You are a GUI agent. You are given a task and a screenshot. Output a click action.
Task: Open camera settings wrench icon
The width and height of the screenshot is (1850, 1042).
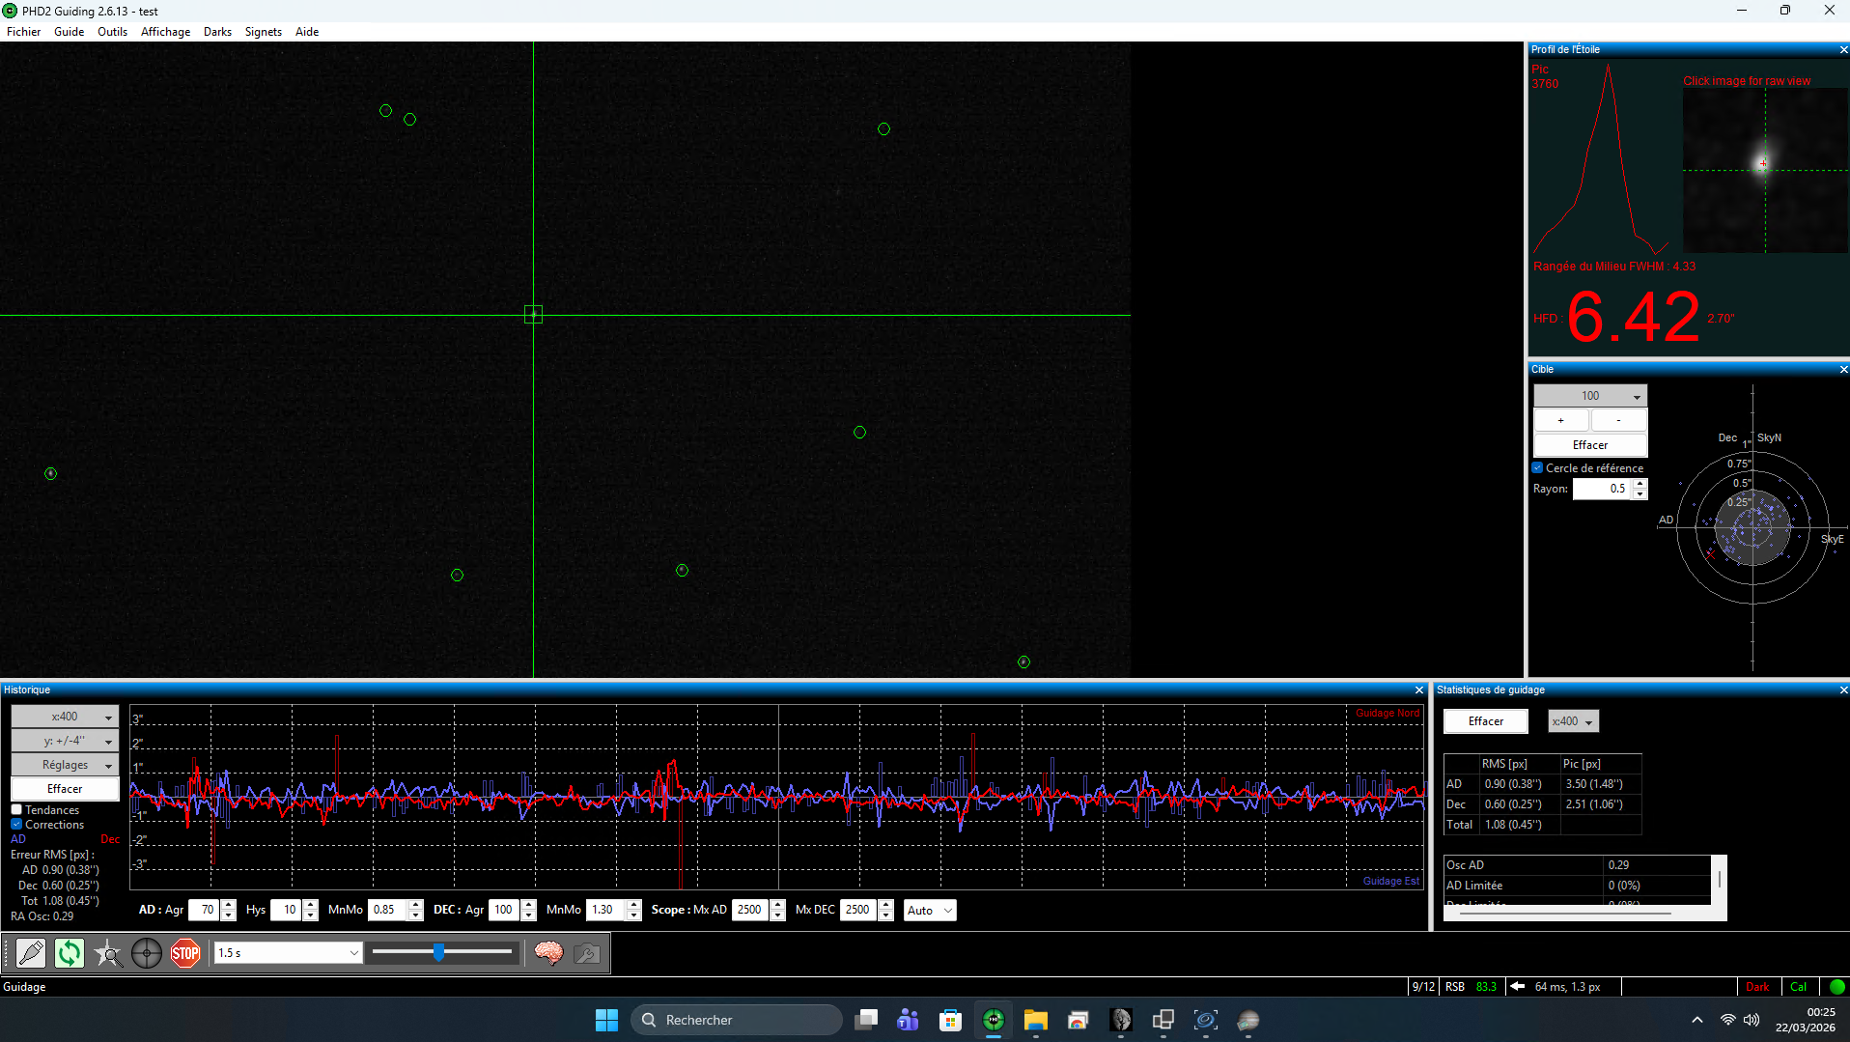(587, 953)
